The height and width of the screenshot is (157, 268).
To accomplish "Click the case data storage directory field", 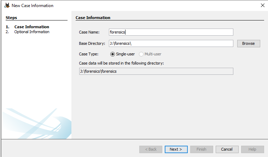I will click(156, 71).
